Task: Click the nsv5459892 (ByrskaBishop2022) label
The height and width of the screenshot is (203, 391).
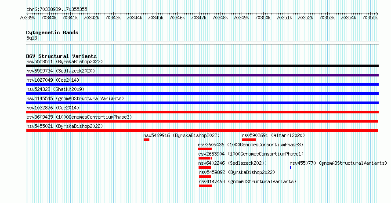Action: coord(237,172)
